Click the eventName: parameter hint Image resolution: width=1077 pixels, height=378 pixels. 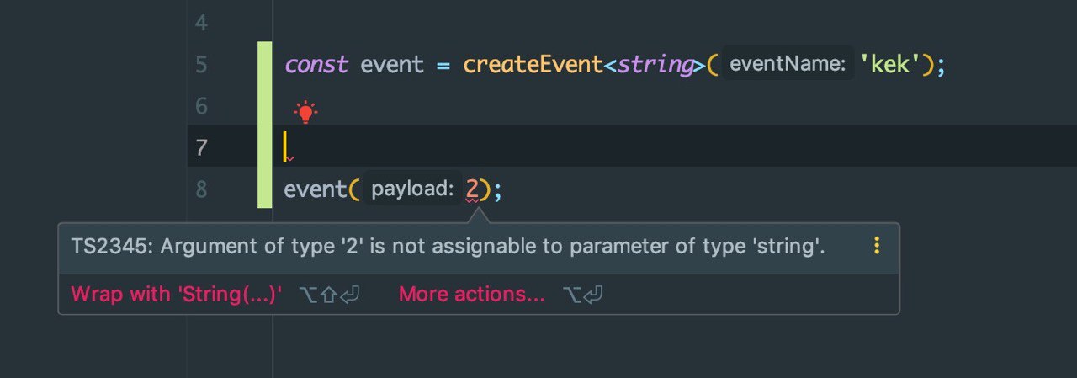pos(787,65)
